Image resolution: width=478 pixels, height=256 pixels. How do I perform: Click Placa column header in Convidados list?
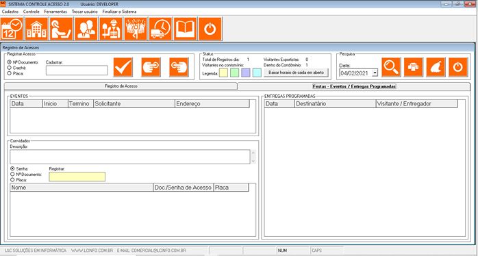point(231,188)
